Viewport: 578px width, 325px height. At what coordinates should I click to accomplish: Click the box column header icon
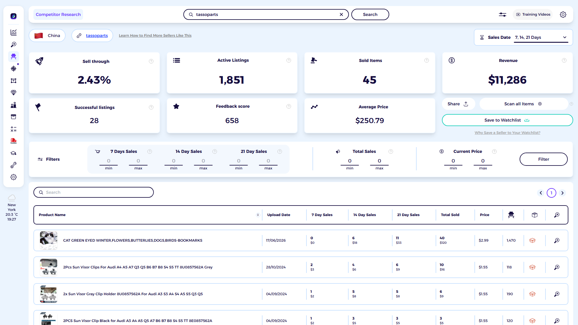pyautogui.click(x=535, y=215)
